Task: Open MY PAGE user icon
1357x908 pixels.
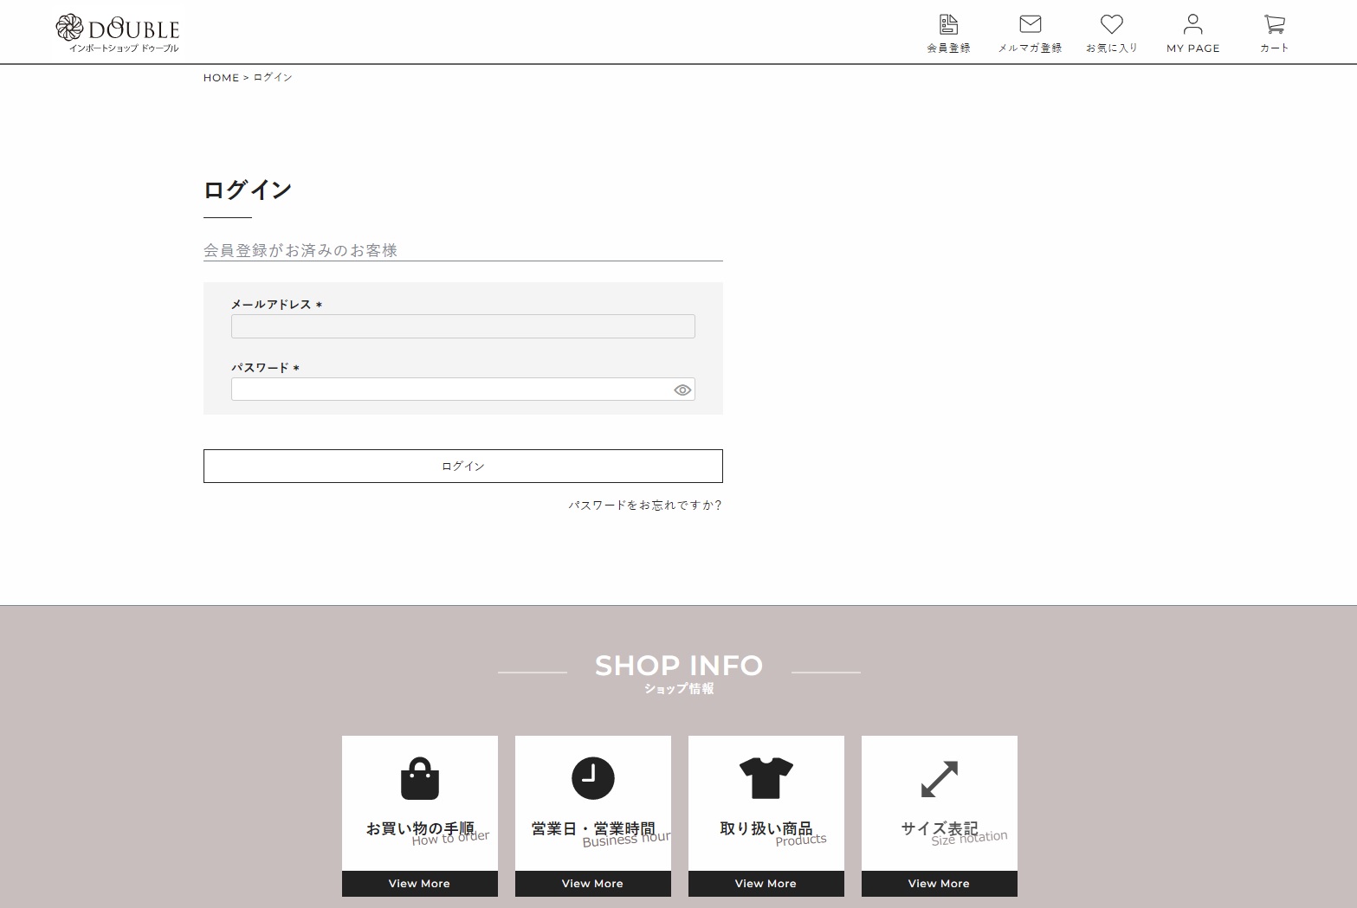Action: click(x=1192, y=24)
